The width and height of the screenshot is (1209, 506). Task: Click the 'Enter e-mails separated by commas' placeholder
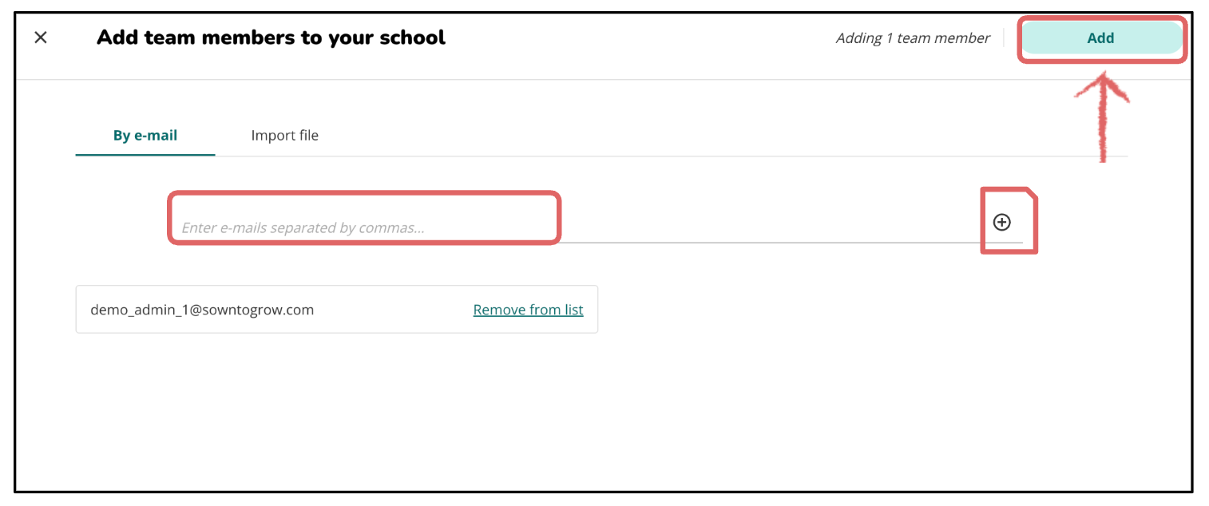(x=303, y=227)
